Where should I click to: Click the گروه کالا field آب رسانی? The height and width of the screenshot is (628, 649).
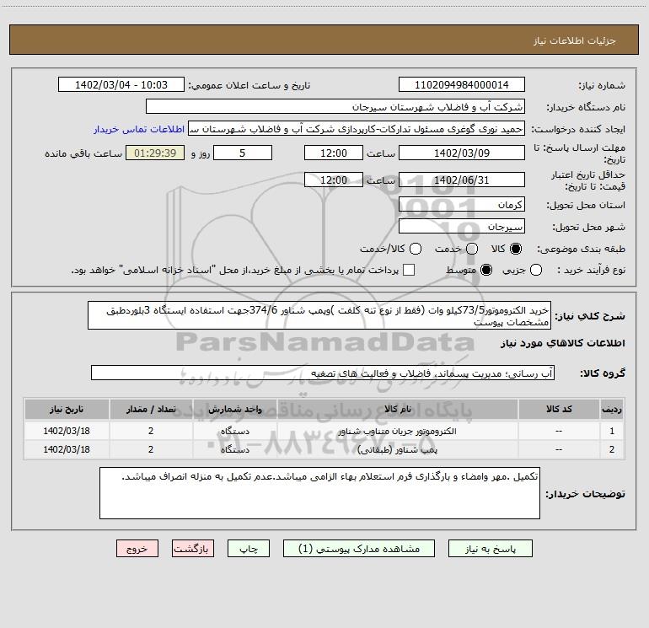point(323,373)
